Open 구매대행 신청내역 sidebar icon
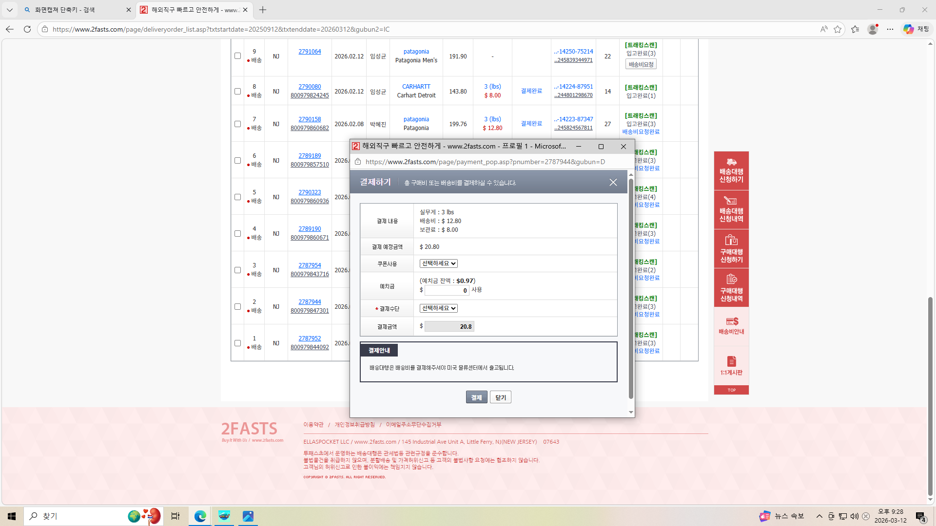Viewport: 936px width, 526px height. click(731, 288)
